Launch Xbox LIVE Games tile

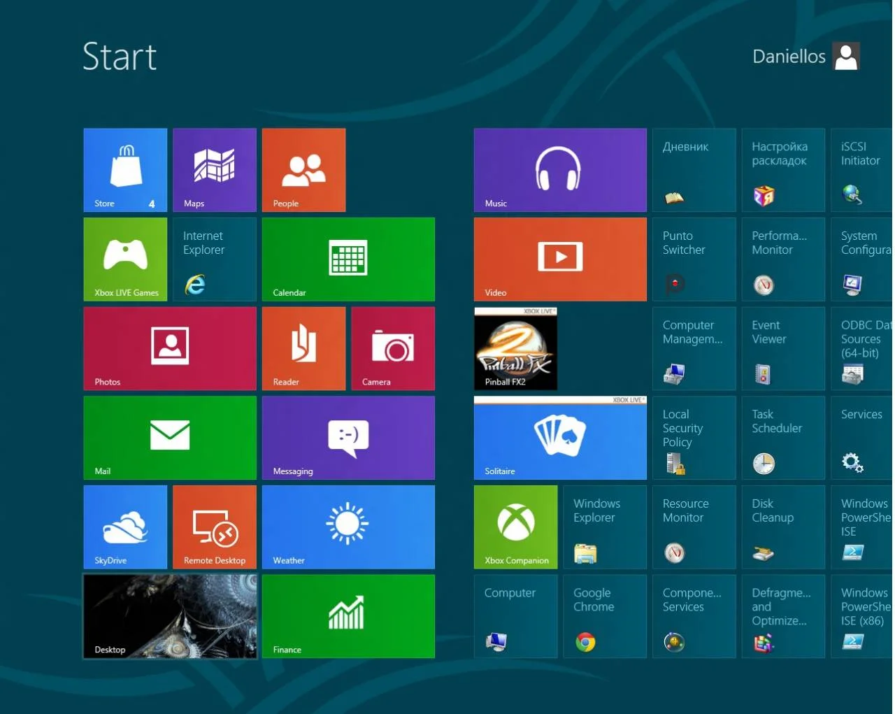click(125, 259)
